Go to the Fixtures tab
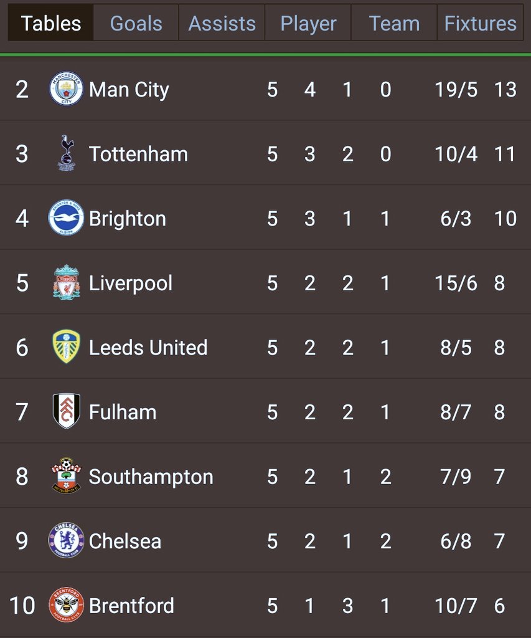Viewport: 531px width, 638px height. pyautogui.click(x=480, y=23)
